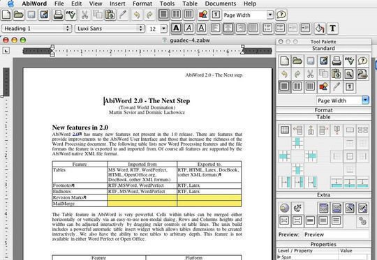Collapse the Standard section header in Tool Palette

point(323,49)
